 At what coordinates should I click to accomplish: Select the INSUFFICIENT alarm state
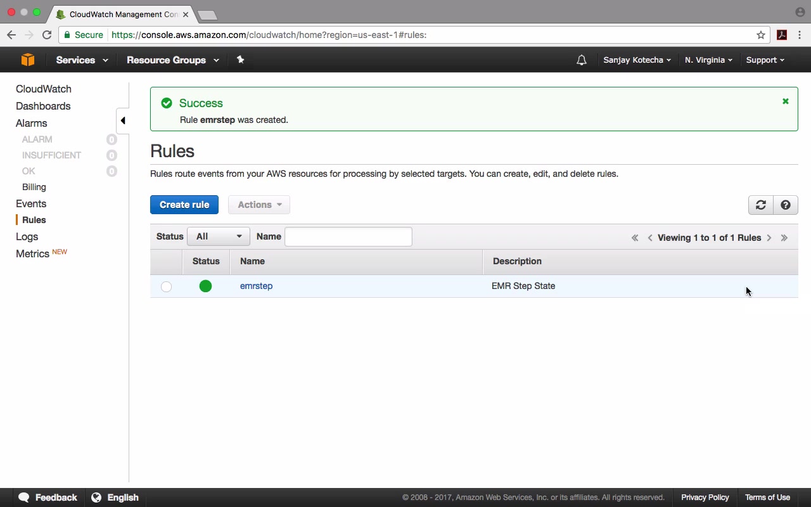click(52, 155)
